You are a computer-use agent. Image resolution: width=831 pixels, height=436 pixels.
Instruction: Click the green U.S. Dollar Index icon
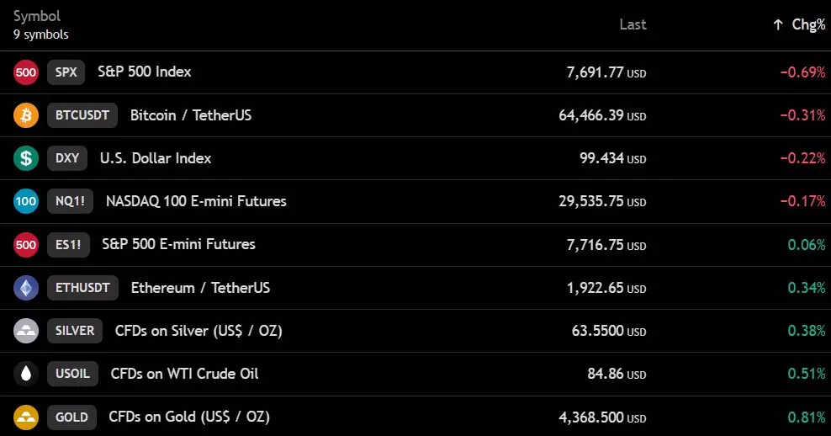(x=25, y=158)
